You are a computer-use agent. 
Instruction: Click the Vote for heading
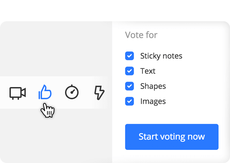141,35
